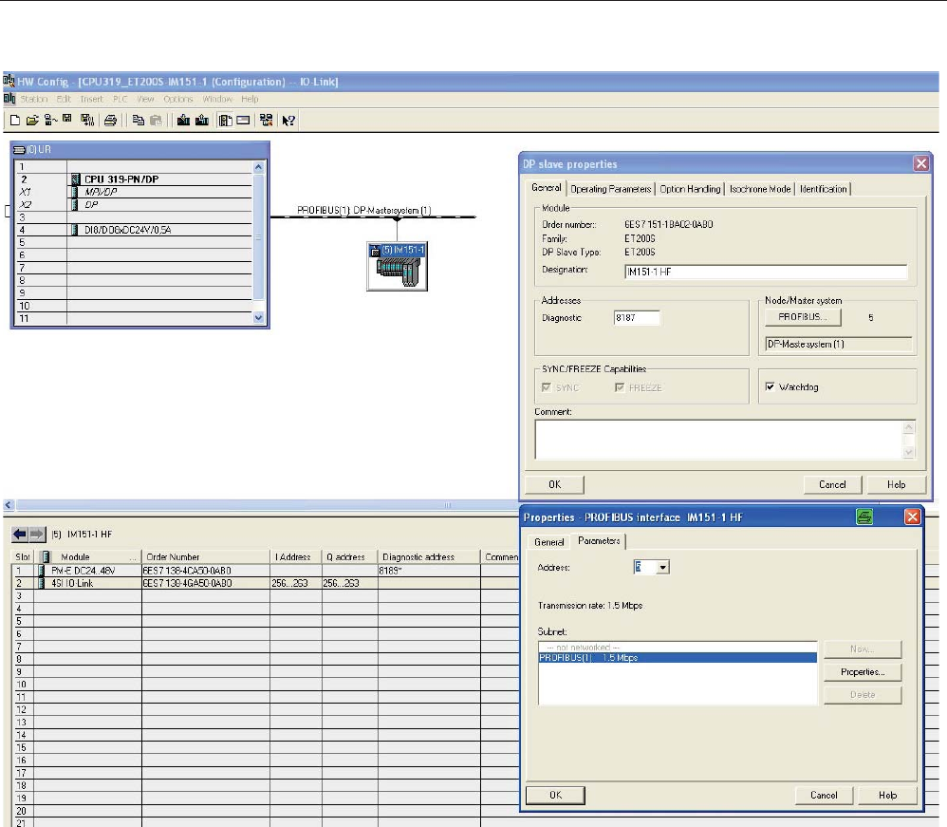Click the CPU 319-PN/DP module icon

pos(76,179)
